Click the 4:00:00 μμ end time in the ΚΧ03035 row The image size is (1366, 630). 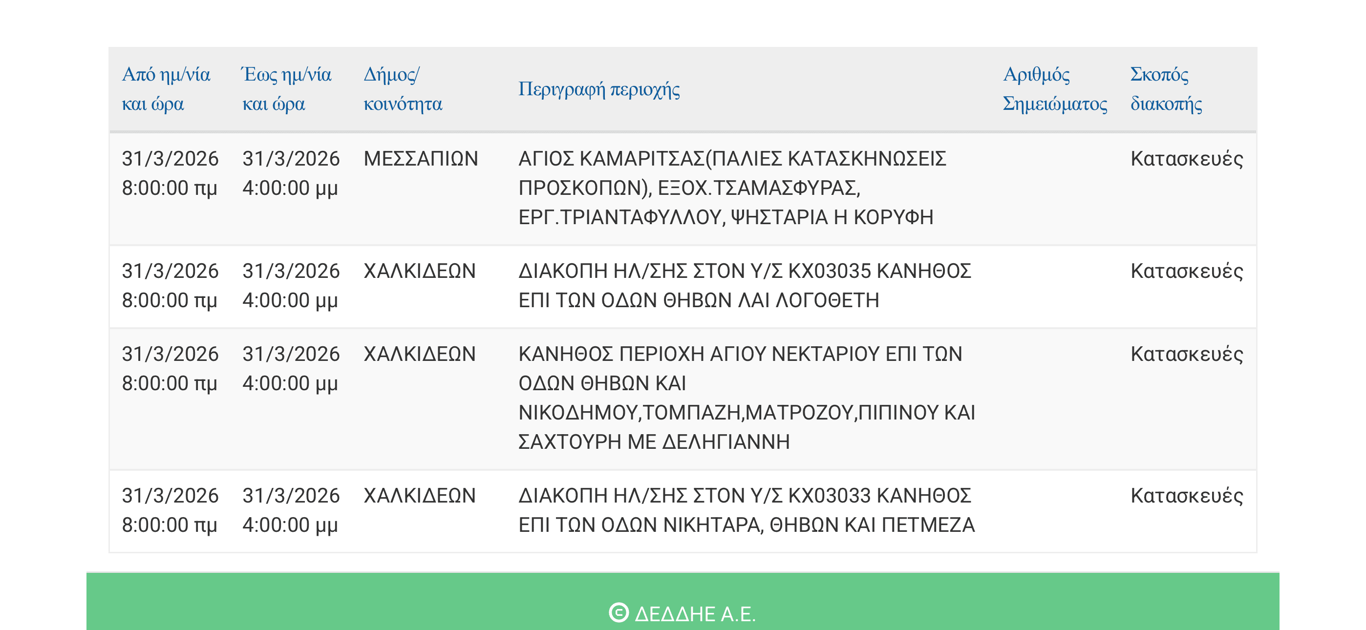290,301
